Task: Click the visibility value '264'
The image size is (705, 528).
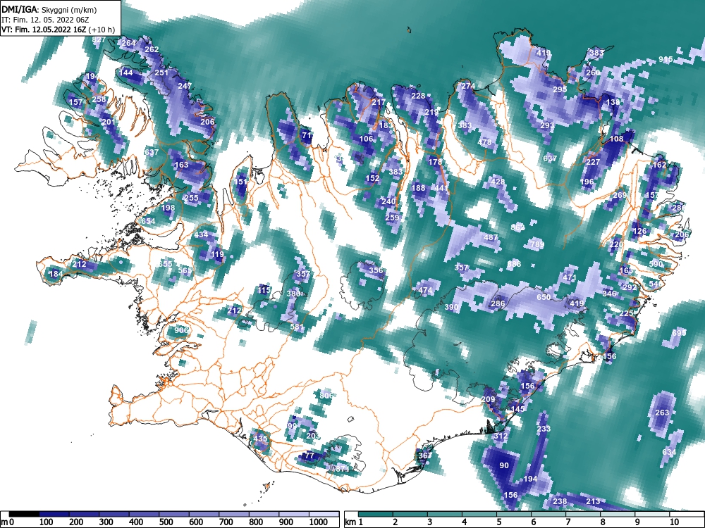Action: 128,43
